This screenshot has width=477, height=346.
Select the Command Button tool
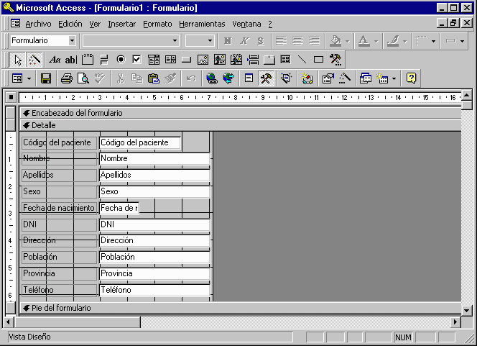[x=187, y=60]
